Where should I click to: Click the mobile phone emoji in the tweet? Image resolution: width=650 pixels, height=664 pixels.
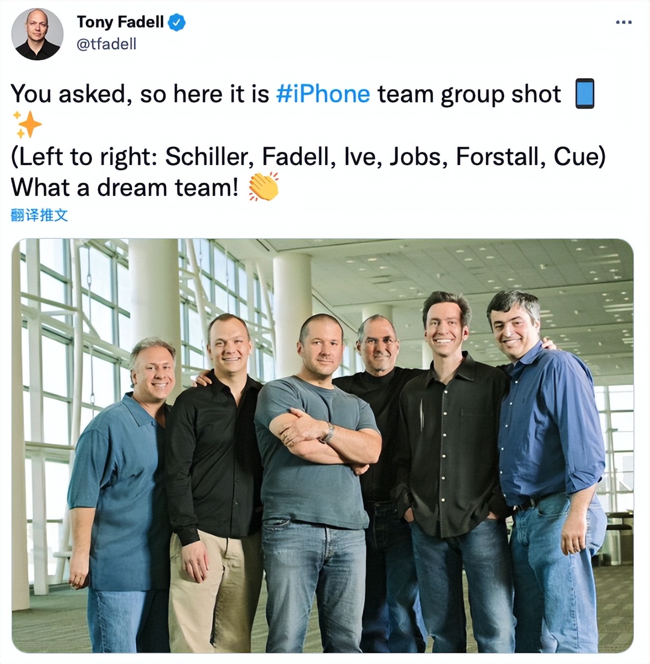(584, 94)
